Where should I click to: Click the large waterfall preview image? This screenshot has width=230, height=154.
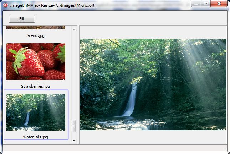pyautogui.click(x=153, y=84)
